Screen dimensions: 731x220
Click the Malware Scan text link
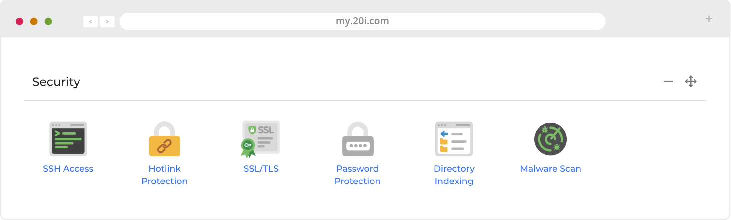[550, 169]
